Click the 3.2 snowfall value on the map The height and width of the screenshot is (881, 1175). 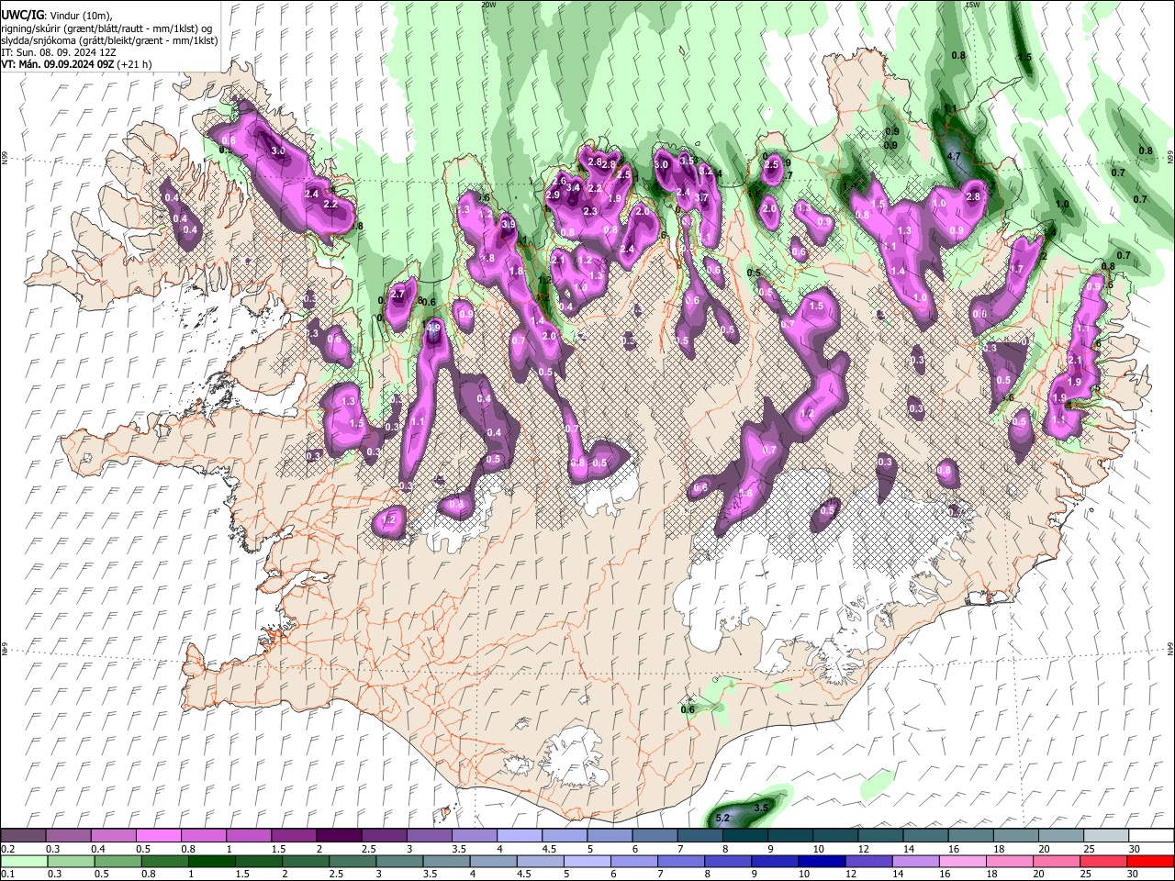click(706, 171)
